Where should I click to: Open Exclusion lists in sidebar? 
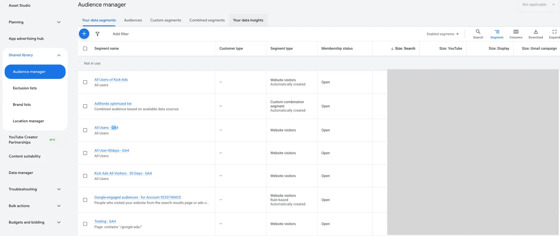coord(25,88)
